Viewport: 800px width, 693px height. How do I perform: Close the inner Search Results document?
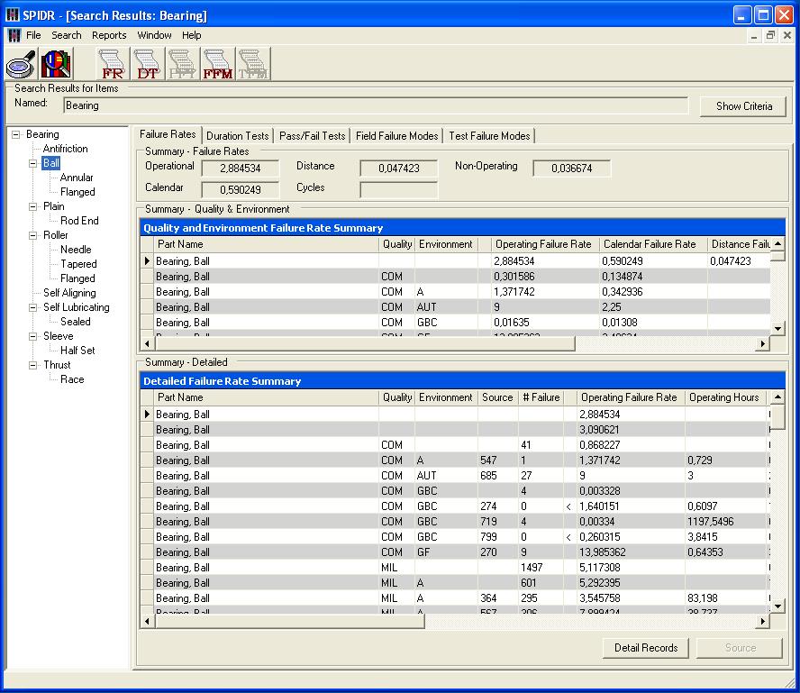point(787,35)
